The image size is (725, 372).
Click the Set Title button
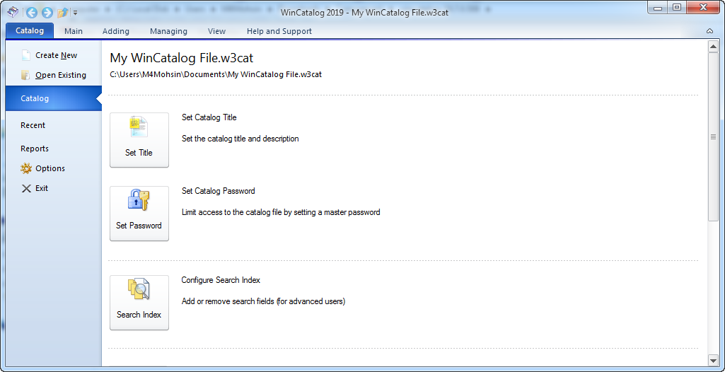click(139, 140)
